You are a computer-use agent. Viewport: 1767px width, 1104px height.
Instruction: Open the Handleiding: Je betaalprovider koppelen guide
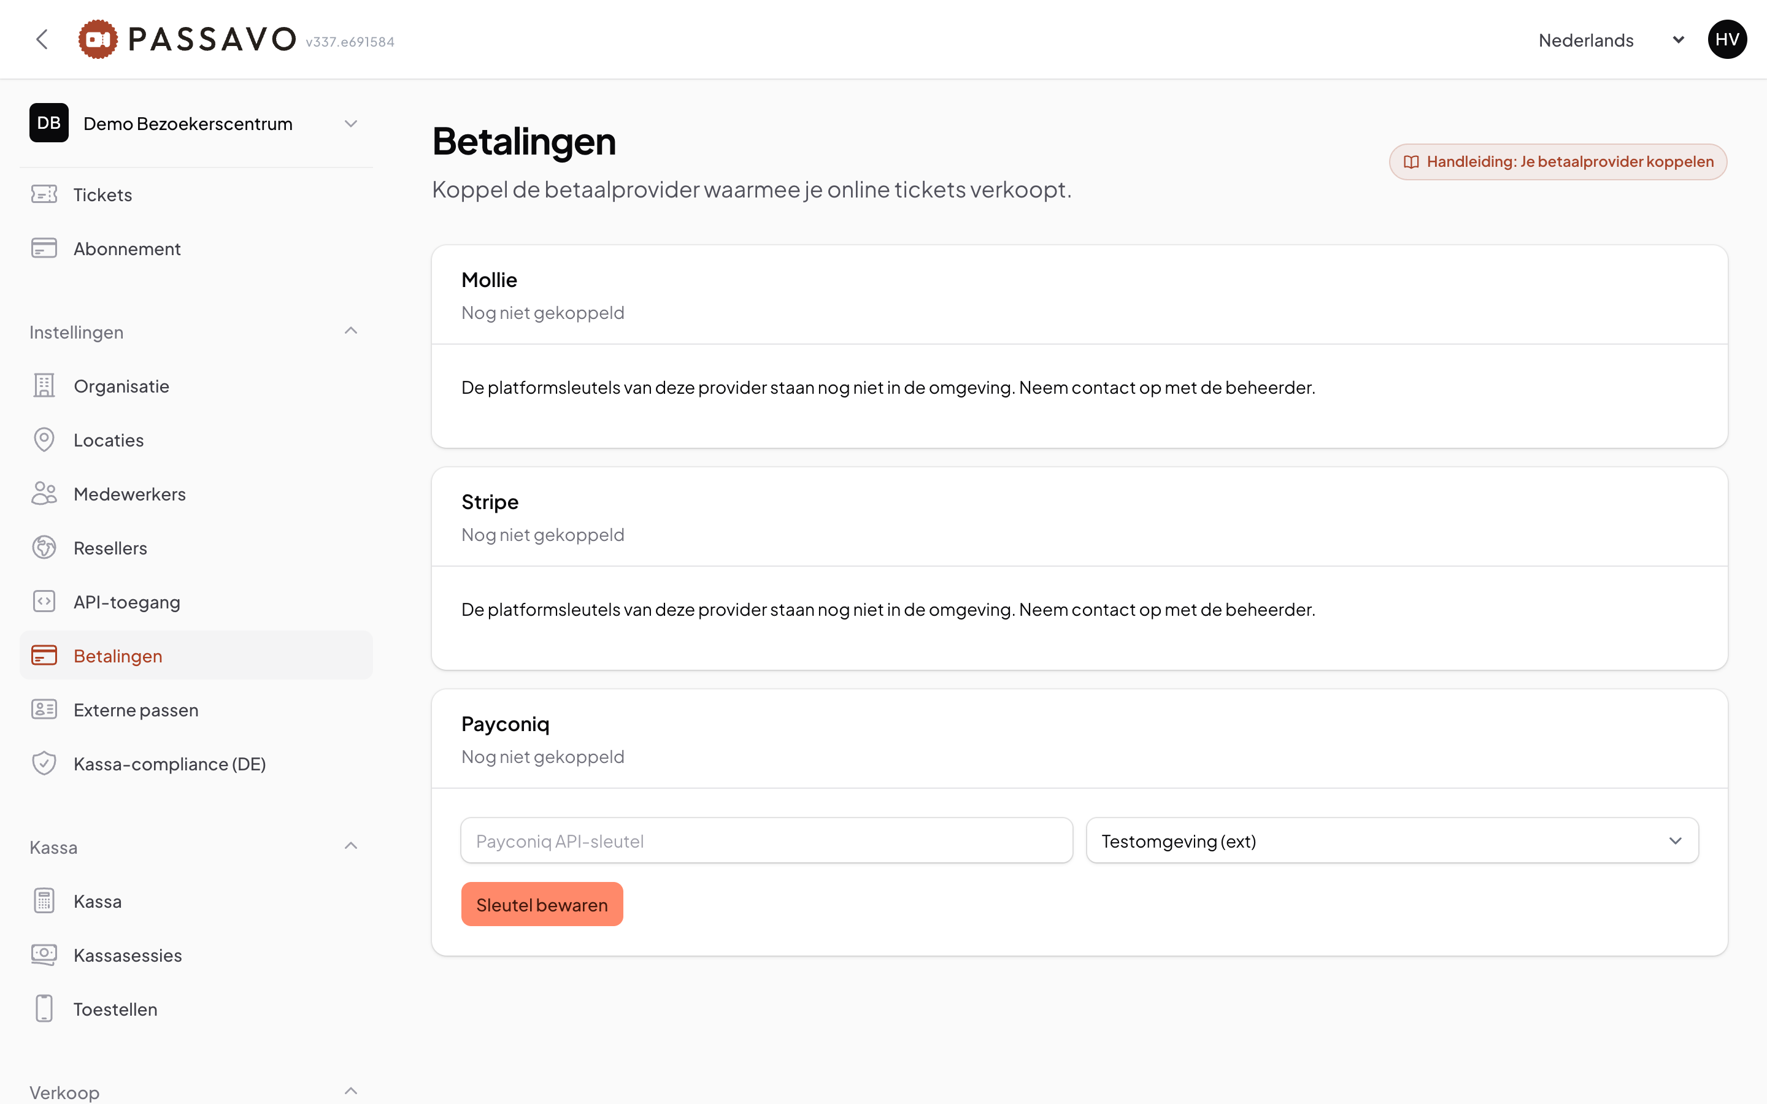click(x=1558, y=162)
